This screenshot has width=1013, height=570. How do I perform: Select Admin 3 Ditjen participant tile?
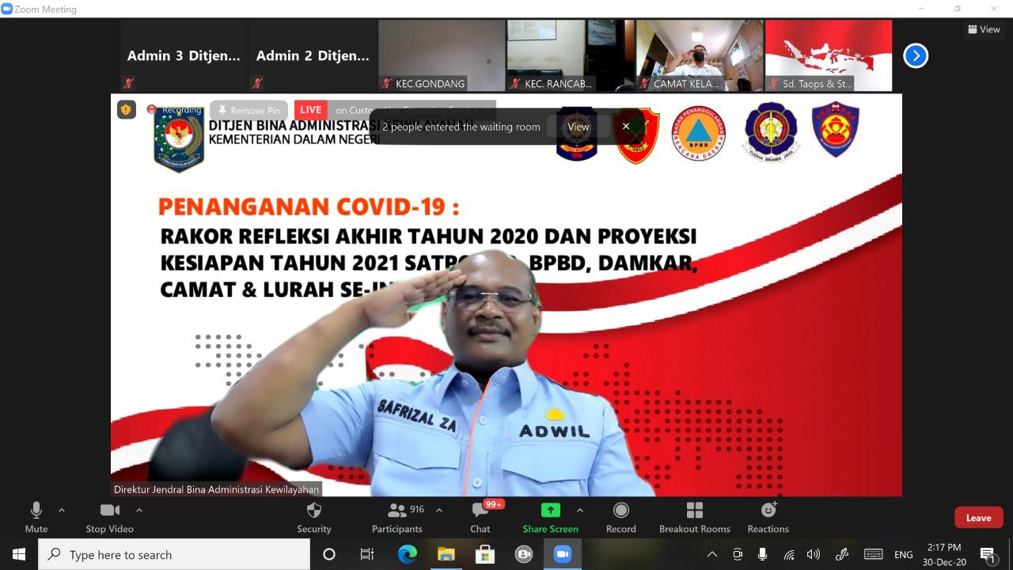[x=184, y=55]
